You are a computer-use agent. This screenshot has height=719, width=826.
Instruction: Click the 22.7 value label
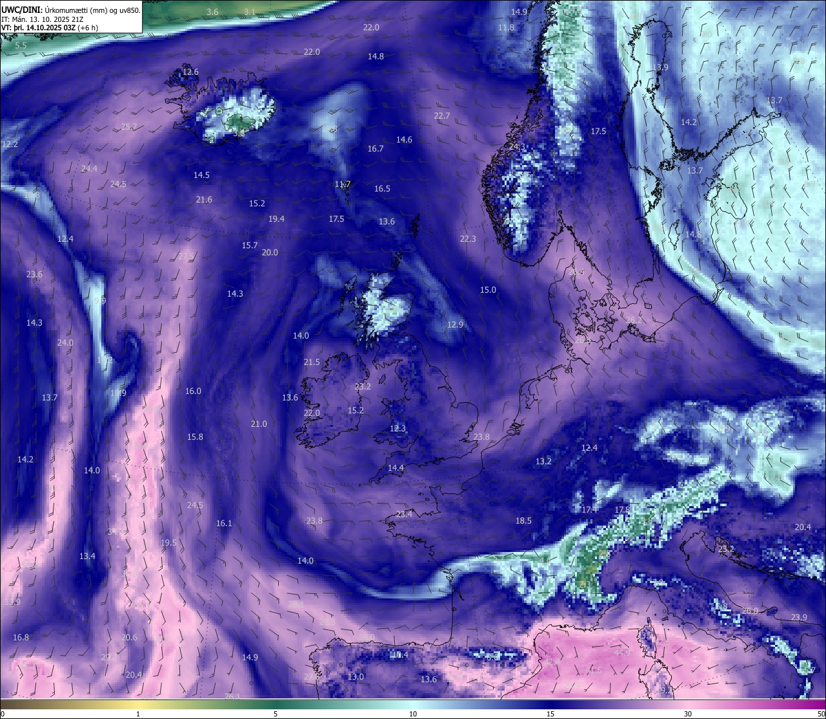[x=441, y=115]
